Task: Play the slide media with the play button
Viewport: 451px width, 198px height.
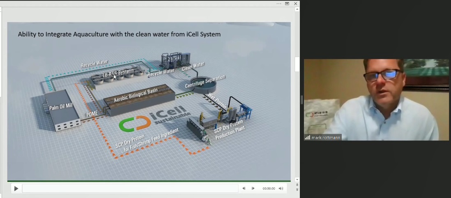Action: pyautogui.click(x=16, y=189)
